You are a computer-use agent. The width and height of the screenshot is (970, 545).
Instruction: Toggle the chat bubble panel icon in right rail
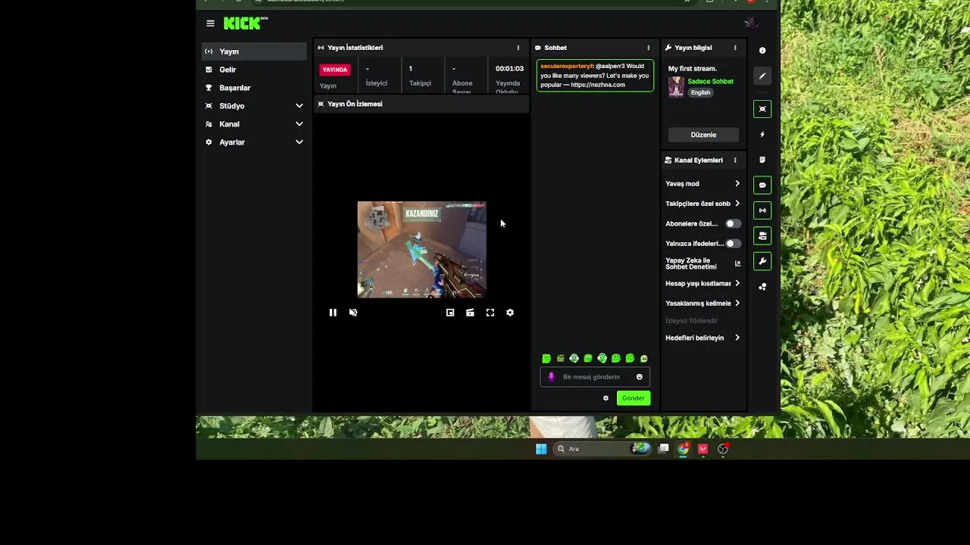coord(762,185)
